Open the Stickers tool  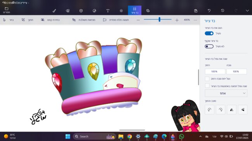[x=94, y=10]
